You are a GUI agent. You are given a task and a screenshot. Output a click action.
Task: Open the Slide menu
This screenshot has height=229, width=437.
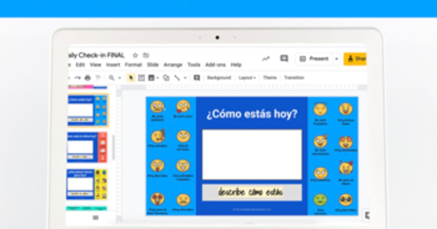(153, 65)
